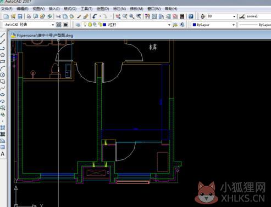Open the Workspace Settings icon
The image size is (271, 207).
click(x=59, y=25)
